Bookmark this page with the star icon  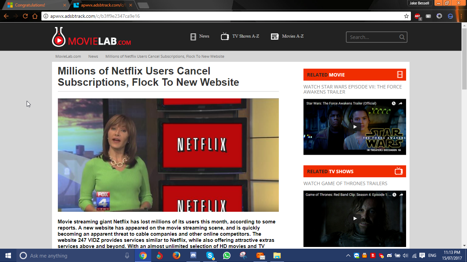click(x=406, y=16)
